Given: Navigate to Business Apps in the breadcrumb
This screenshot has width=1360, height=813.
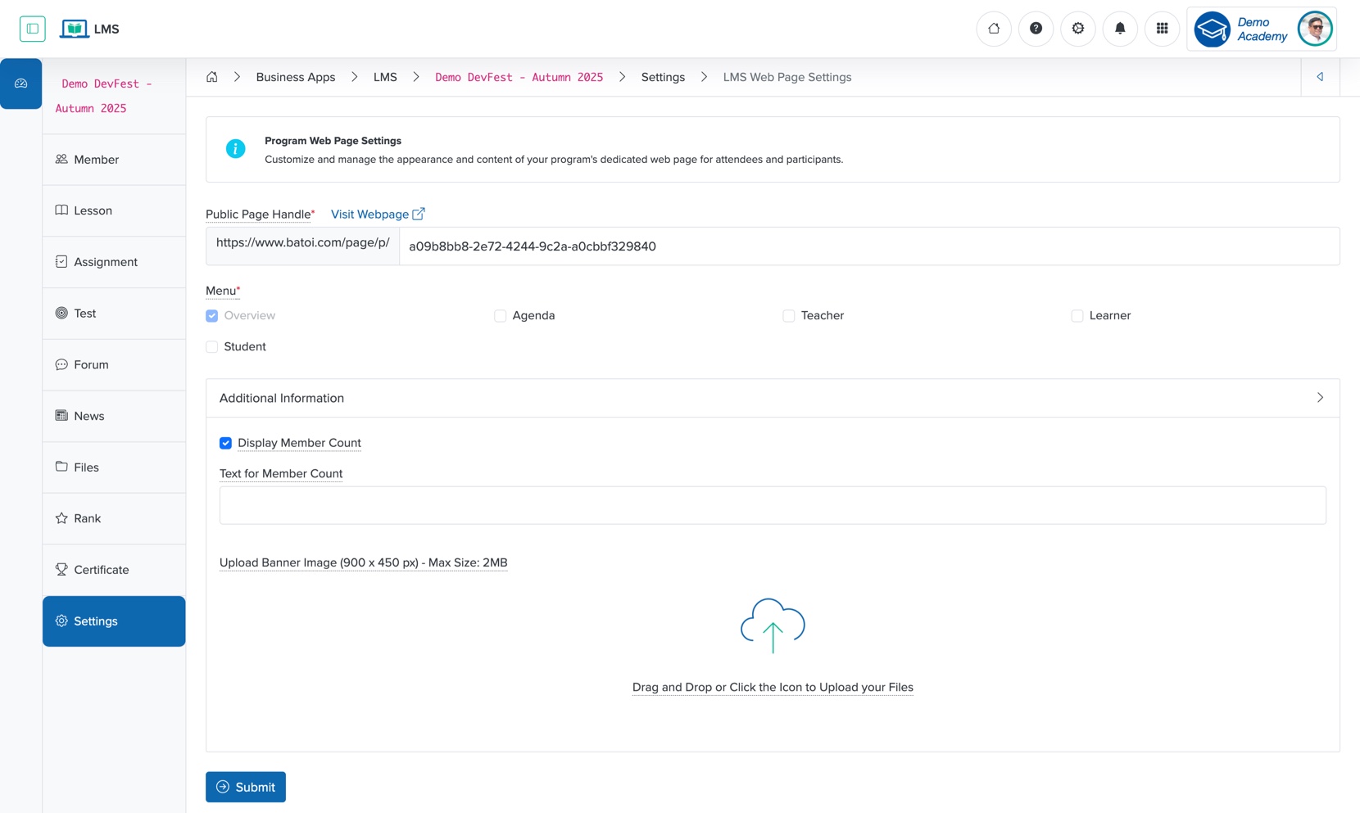Looking at the screenshot, I should 295,76.
